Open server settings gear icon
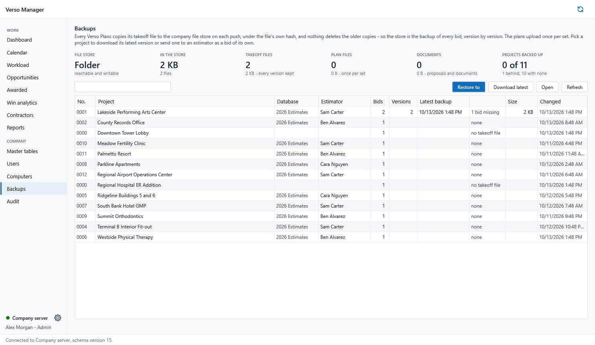The height and width of the screenshot is (345, 595). tap(58, 318)
